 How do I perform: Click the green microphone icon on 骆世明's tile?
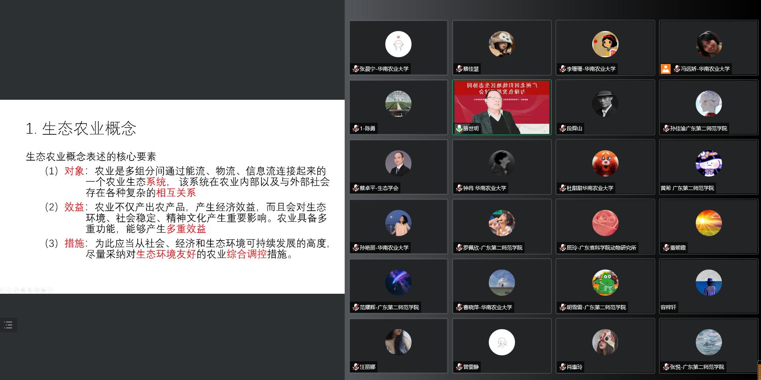(x=459, y=128)
